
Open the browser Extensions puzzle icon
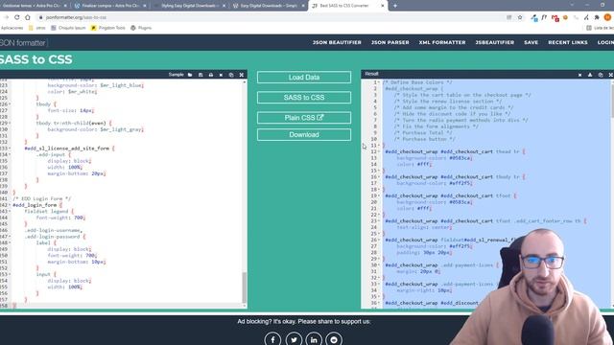pos(597,17)
